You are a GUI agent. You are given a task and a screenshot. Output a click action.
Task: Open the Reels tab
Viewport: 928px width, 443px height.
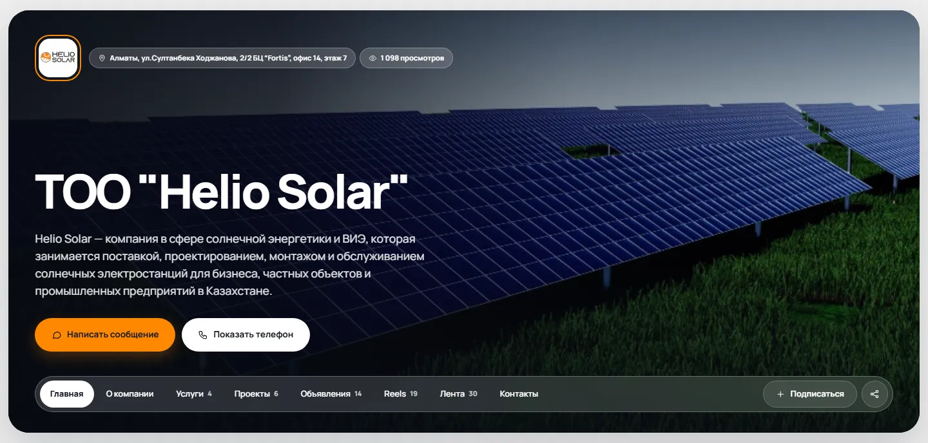tap(401, 394)
